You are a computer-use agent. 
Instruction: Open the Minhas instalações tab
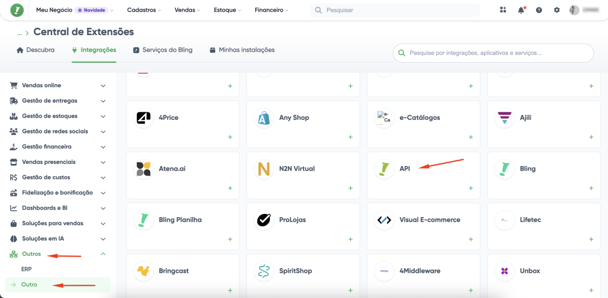click(242, 50)
